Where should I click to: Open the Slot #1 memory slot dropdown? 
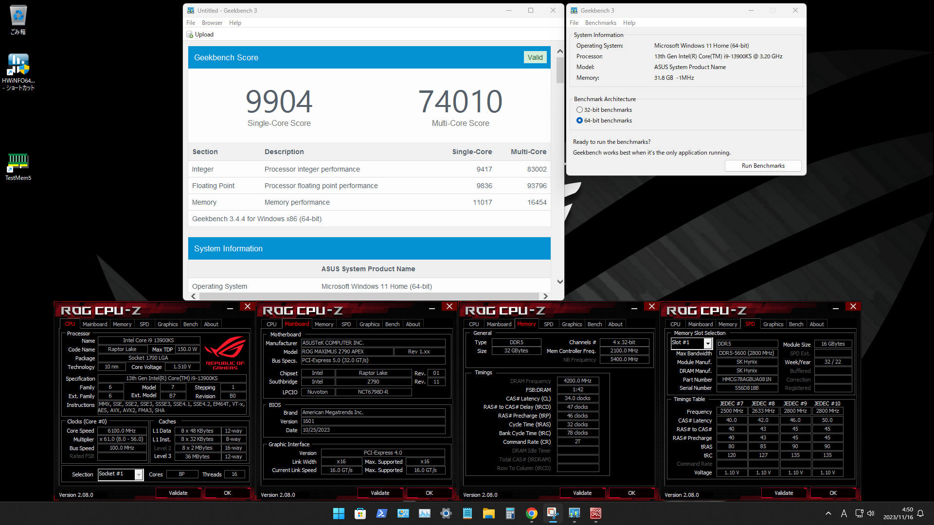708,343
